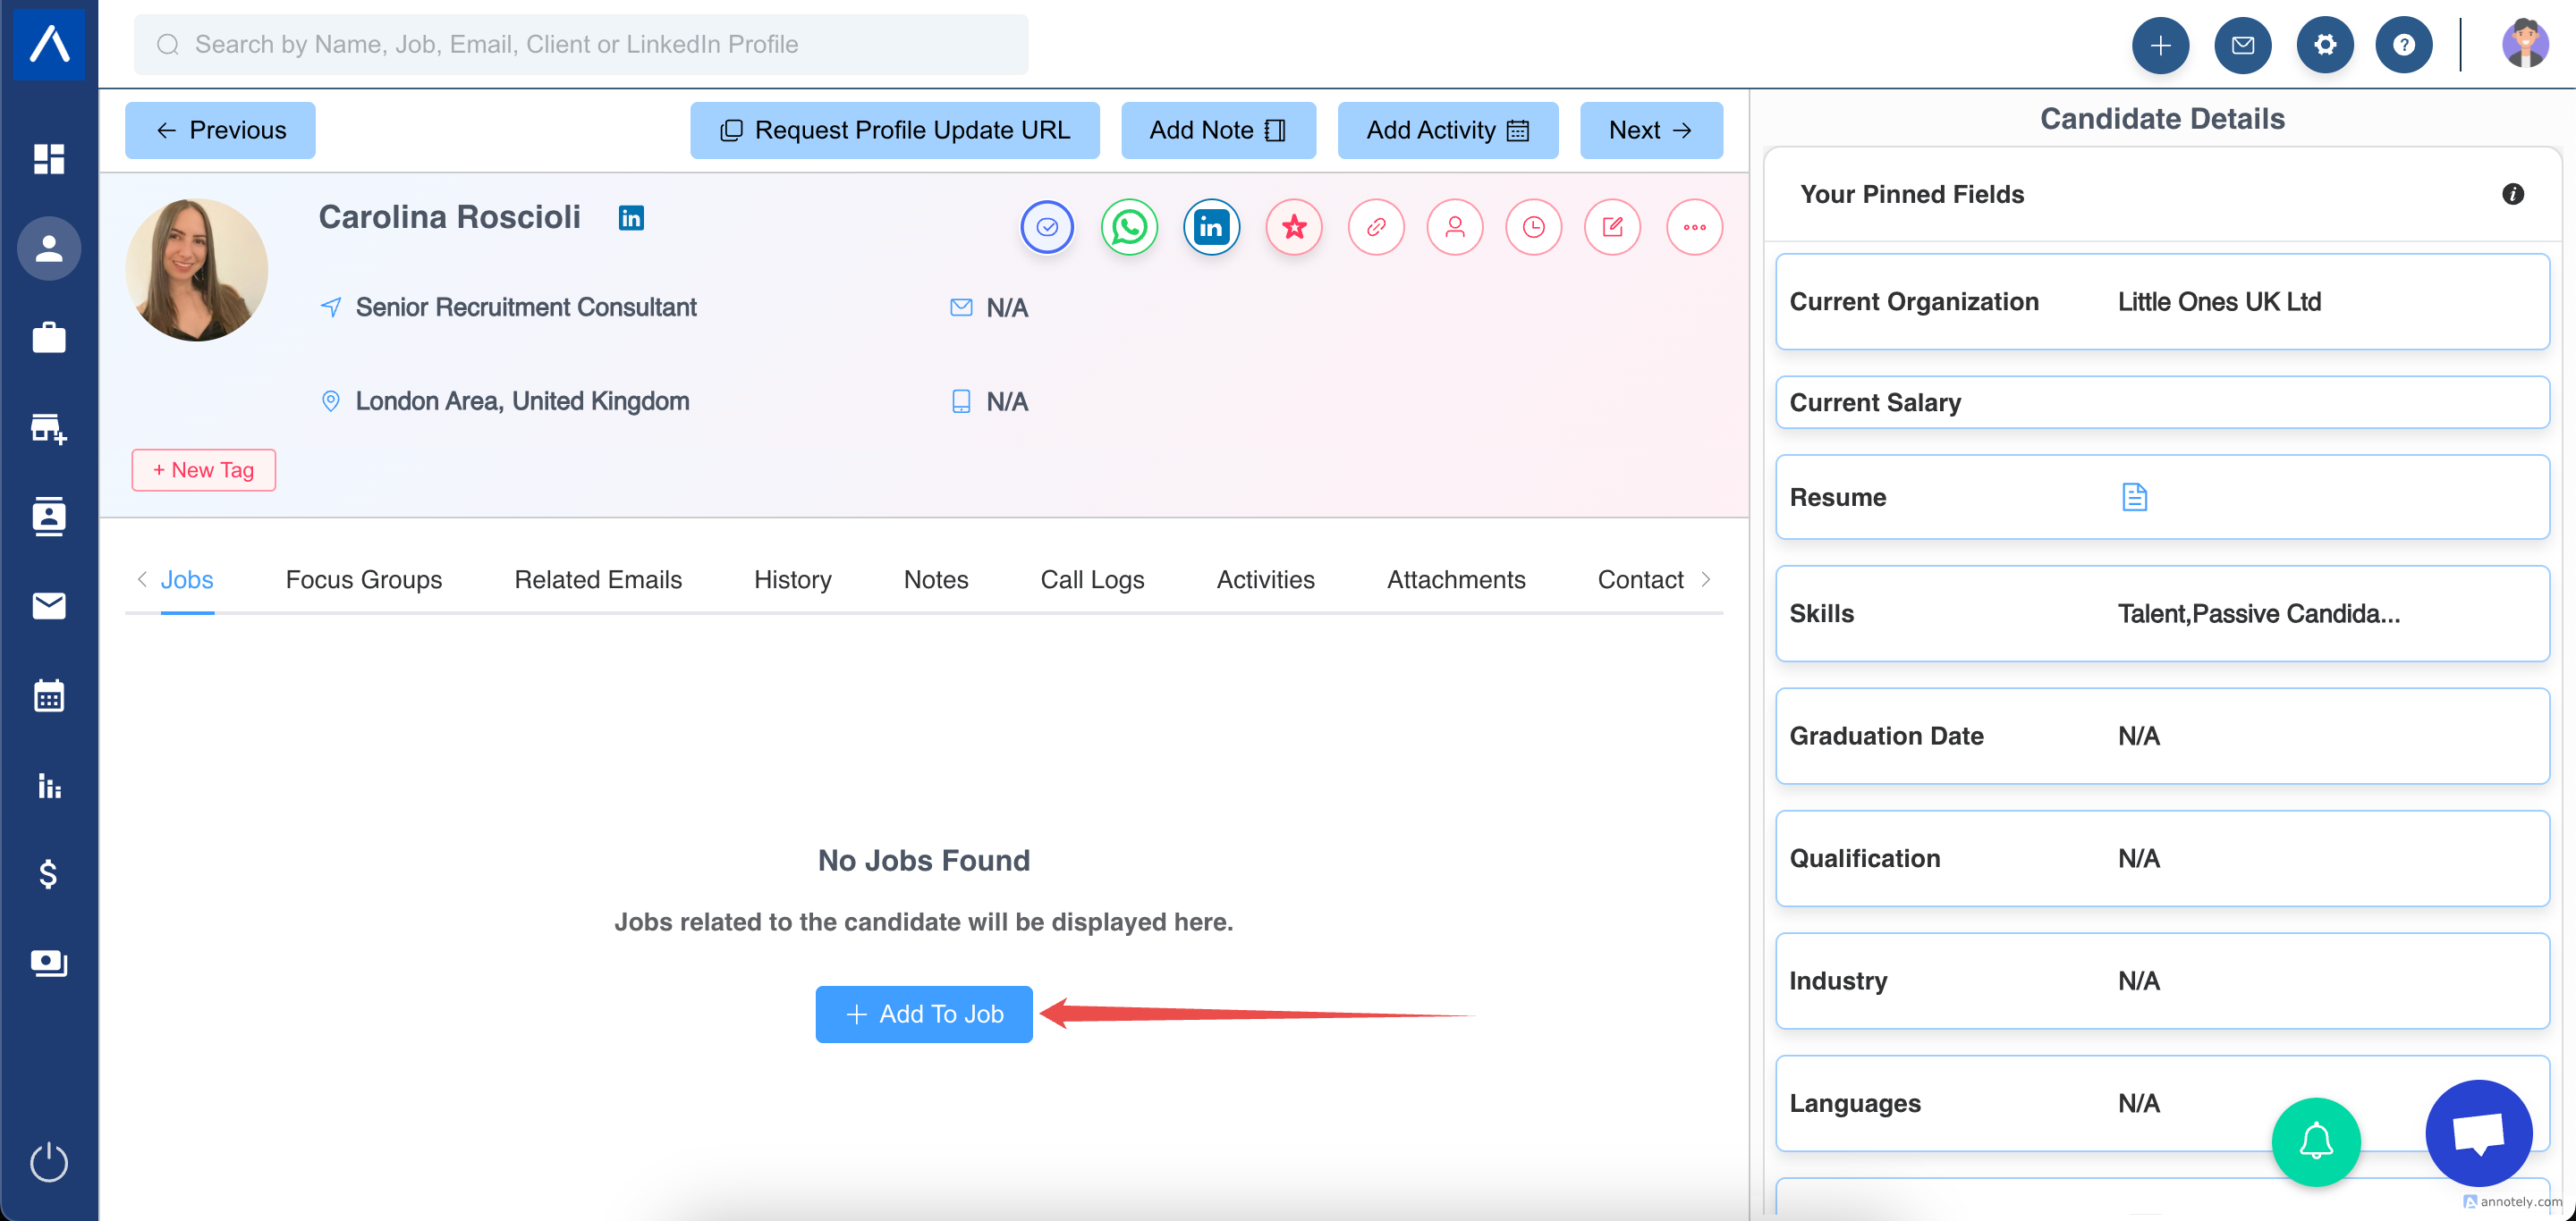This screenshot has width=2576, height=1221.
Task: Toggle the blue checkmark status circle
Action: (x=1047, y=228)
